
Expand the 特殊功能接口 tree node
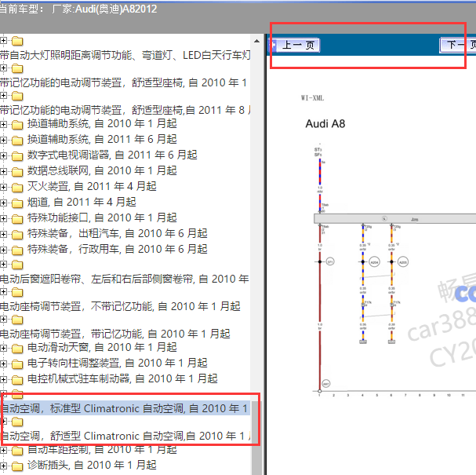3,219
